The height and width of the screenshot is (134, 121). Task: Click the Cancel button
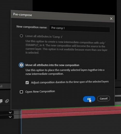pyautogui.click(x=103, y=98)
